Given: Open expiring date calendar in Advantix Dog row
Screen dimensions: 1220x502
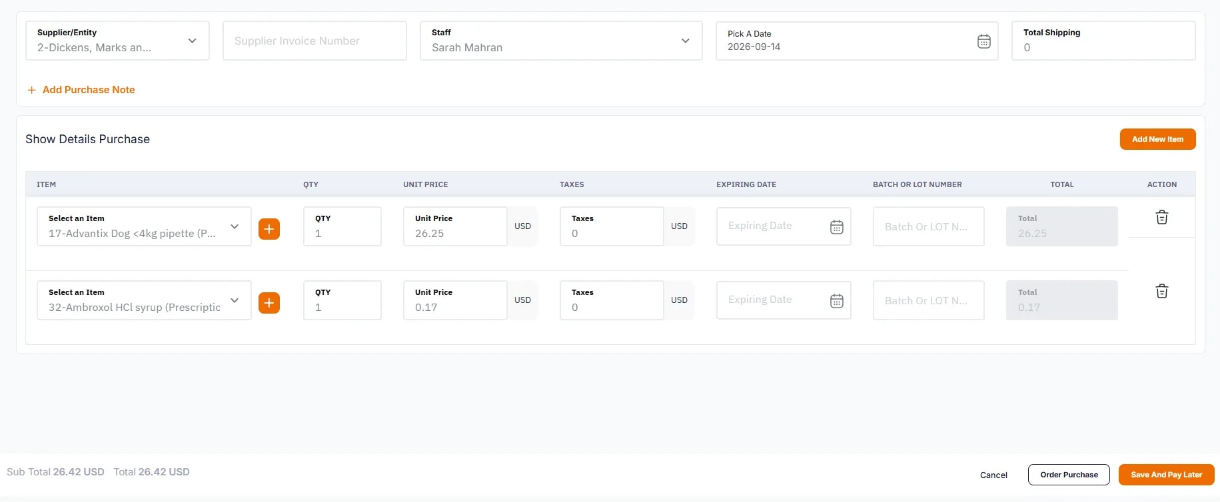Looking at the screenshot, I should [837, 227].
